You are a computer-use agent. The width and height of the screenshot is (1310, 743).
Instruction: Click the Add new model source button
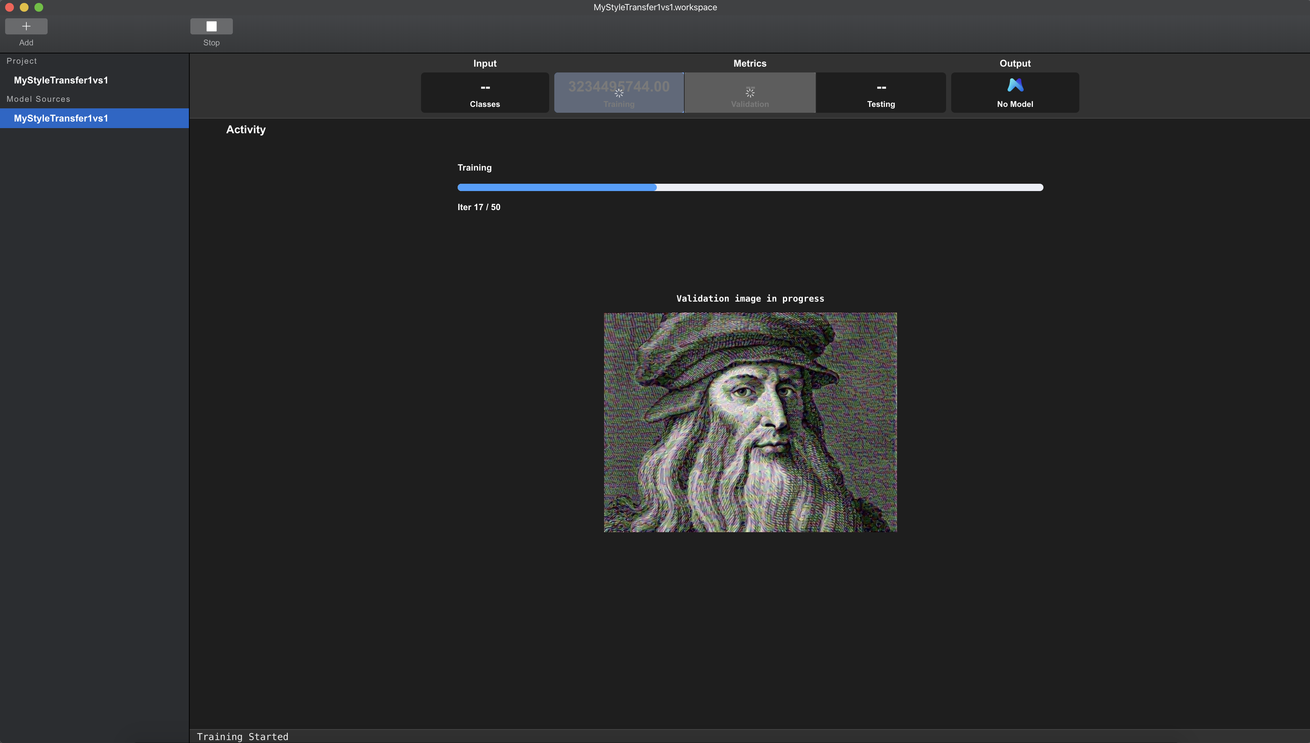(x=26, y=25)
